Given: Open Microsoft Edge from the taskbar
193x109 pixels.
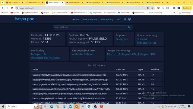Looking at the screenshot, I should click(52, 106).
